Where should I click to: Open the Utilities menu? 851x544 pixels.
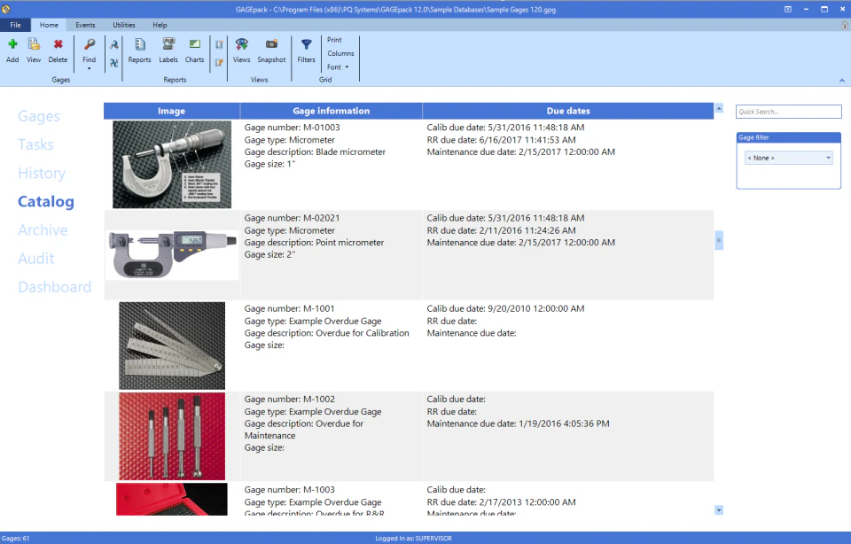tap(123, 25)
